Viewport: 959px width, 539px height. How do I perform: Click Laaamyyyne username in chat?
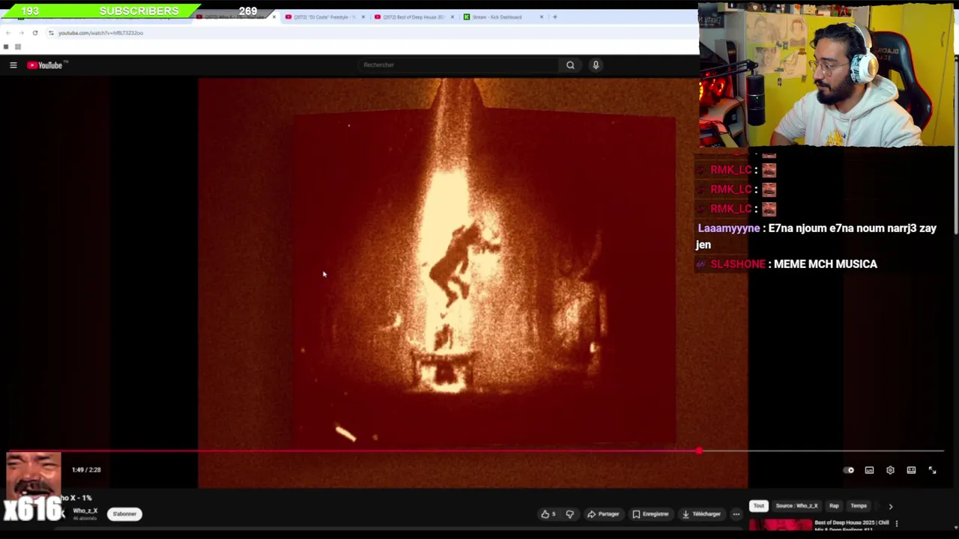tap(729, 228)
